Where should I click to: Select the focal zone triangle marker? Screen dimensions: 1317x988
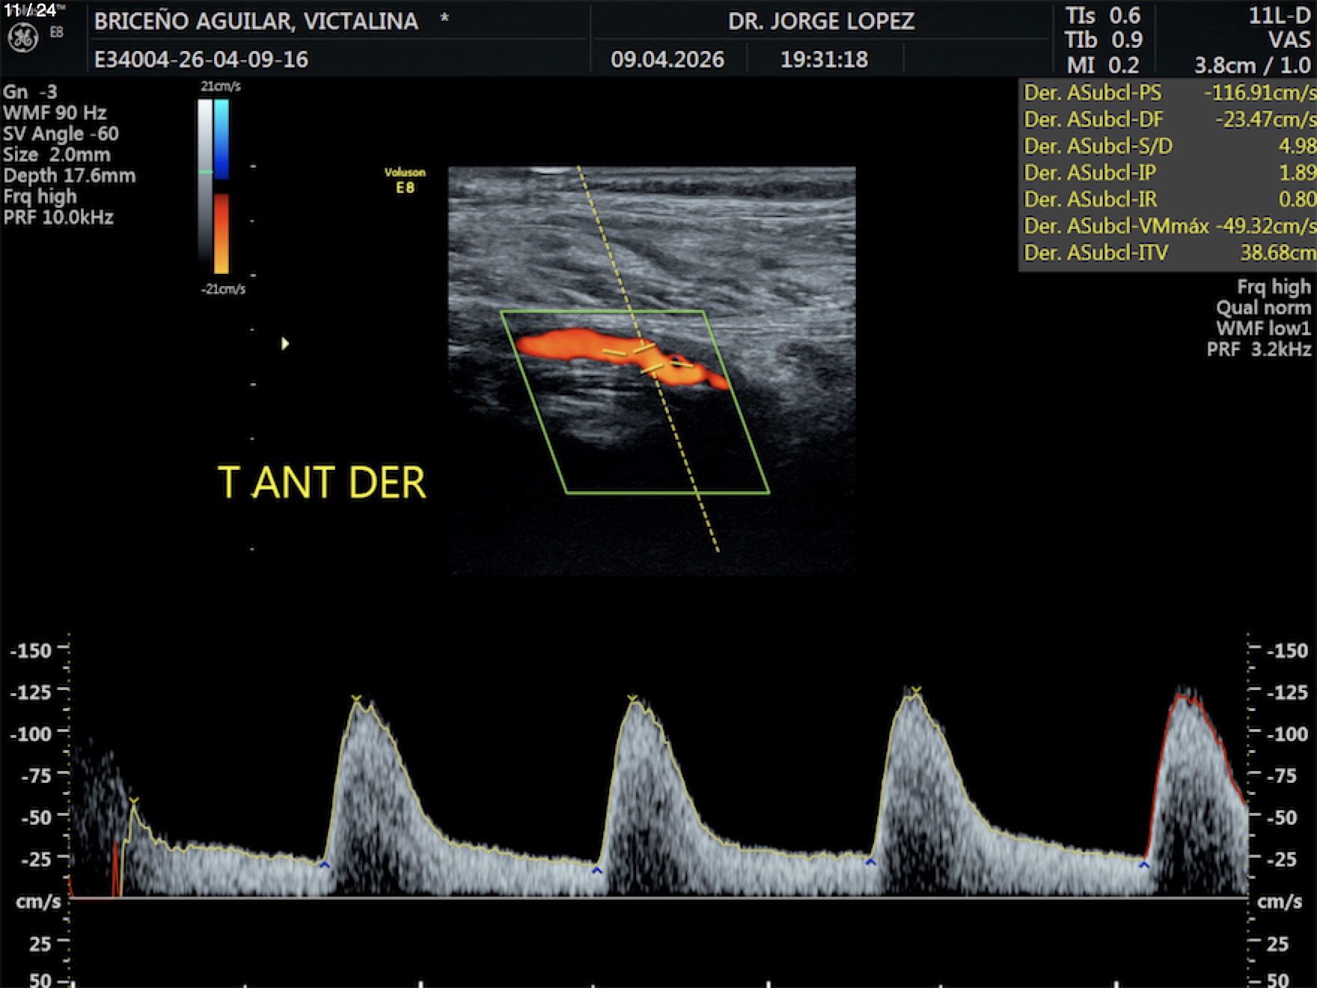pos(284,344)
